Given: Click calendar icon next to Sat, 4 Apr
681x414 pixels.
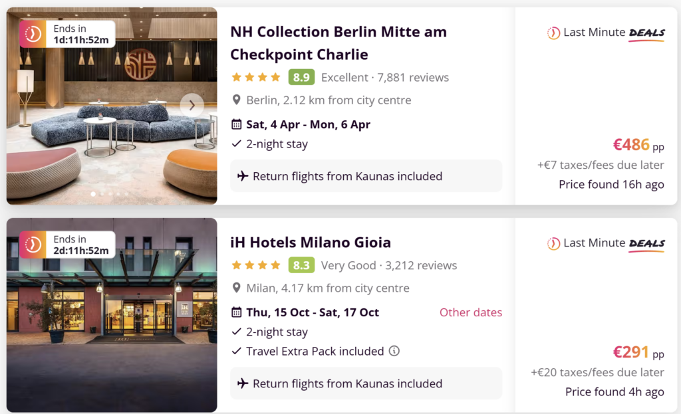Looking at the screenshot, I should (x=236, y=124).
